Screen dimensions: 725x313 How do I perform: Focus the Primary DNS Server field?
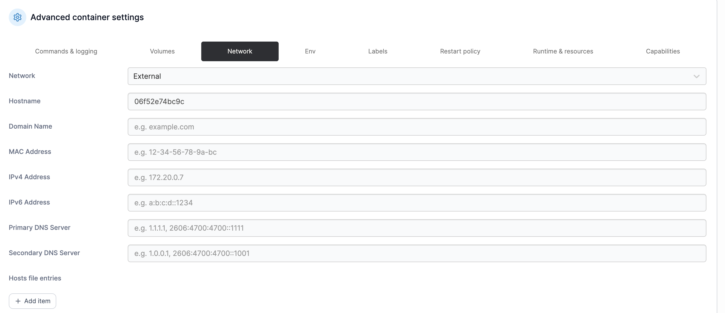coord(416,228)
